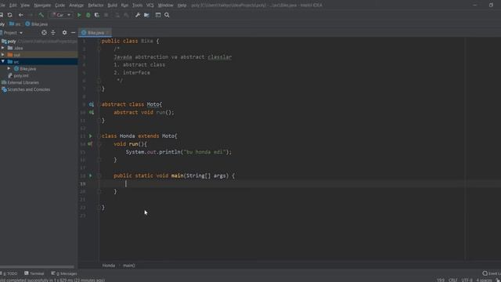The width and height of the screenshot is (501, 282).
Task: Start debugging with the green bug icon
Action: click(x=88, y=15)
